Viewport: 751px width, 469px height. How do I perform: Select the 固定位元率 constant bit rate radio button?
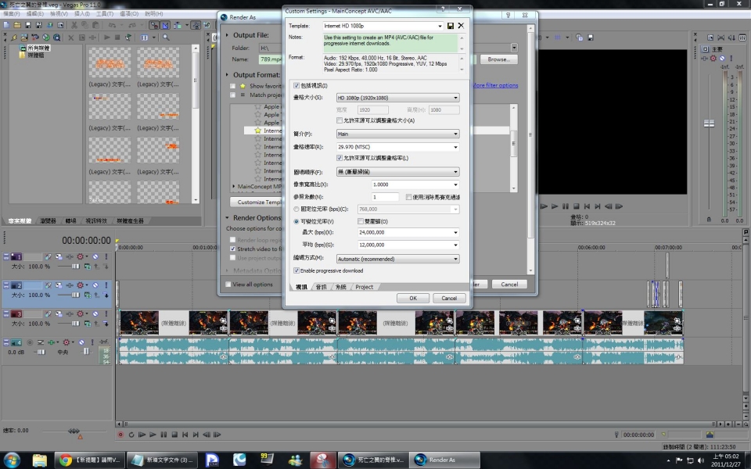coord(296,209)
